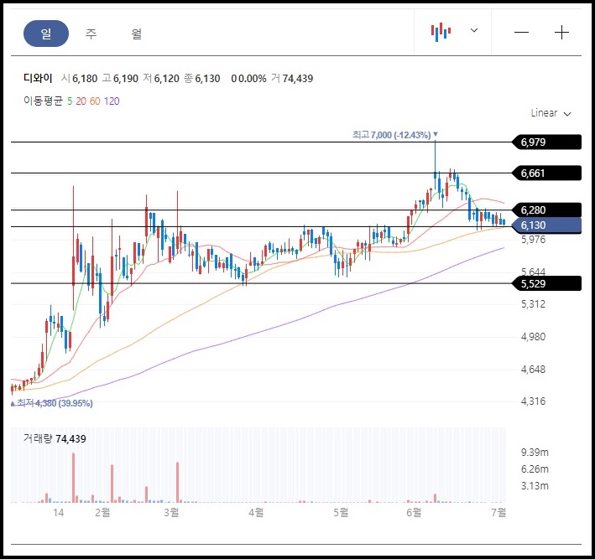
Task: Click the 이동평균 label
Action: point(43,101)
